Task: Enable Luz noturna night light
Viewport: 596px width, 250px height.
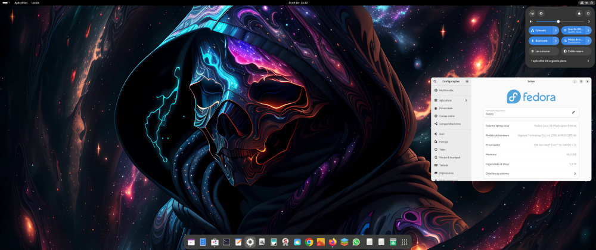Action: click(544, 51)
